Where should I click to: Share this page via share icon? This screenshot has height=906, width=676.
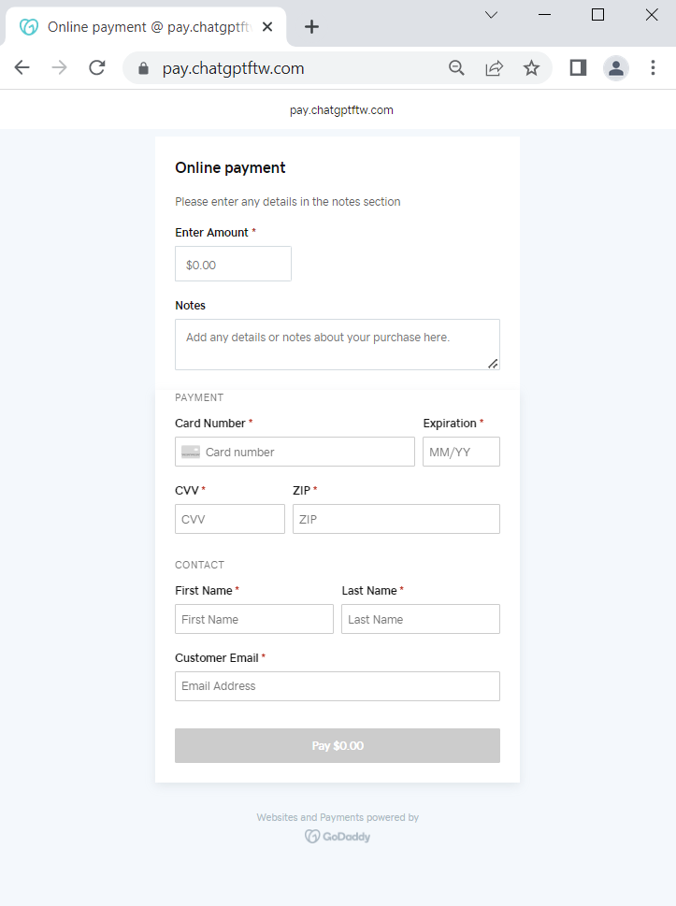click(x=494, y=67)
